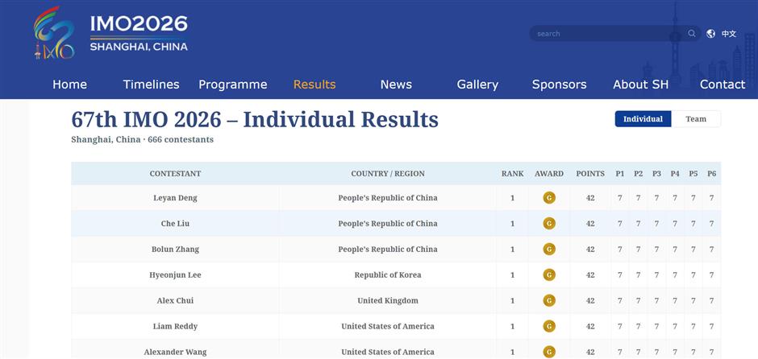The height and width of the screenshot is (359, 758).
Task: Click the POINTS column header
Action: pos(590,174)
